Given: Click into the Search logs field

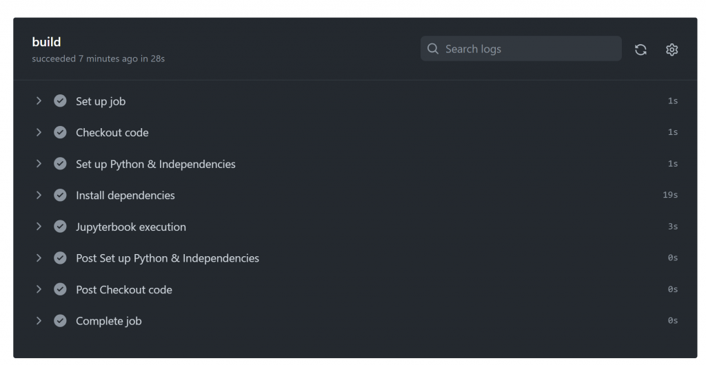Looking at the screenshot, I should click(x=527, y=49).
